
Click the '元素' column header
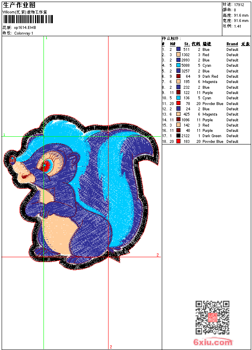(x=245, y=44)
